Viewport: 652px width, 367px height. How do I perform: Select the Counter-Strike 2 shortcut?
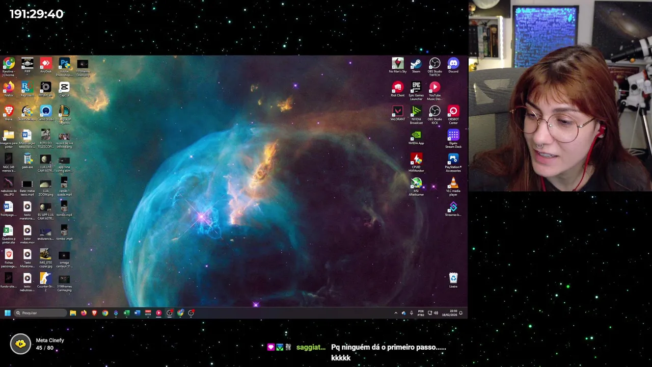[46, 282]
